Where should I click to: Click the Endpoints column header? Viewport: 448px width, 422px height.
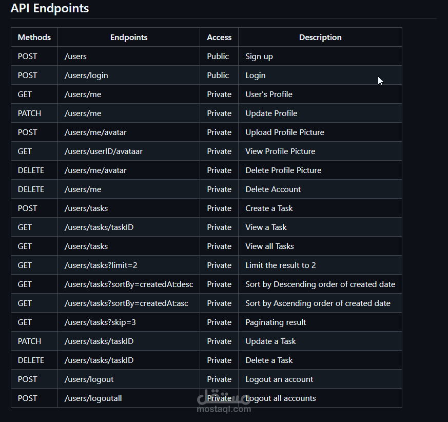point(129,37)
